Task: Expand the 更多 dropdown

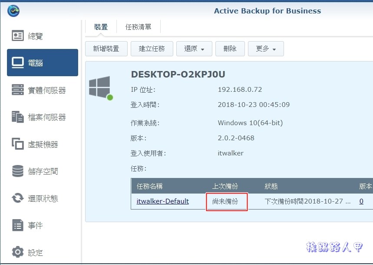Action: tap(266, 48)
